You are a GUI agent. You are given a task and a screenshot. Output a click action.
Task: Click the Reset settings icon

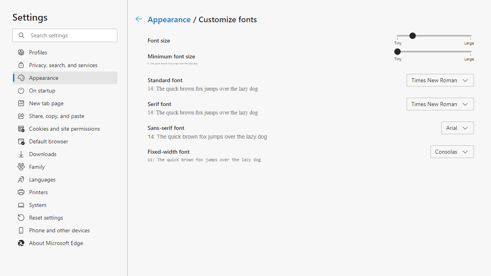point(21,218)
